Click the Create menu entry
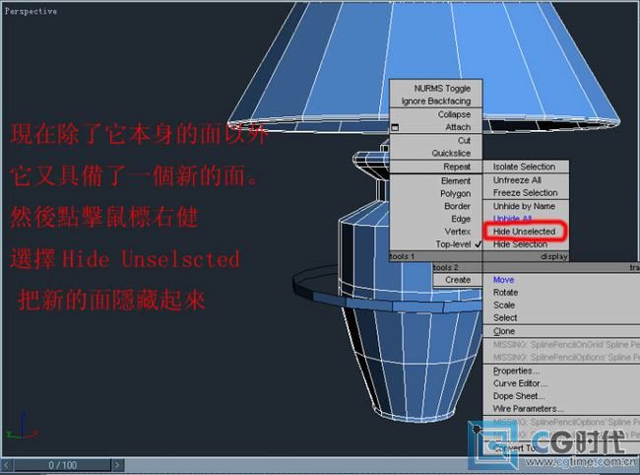The width and height of the screenshot is (640, 475). point(457,280)
